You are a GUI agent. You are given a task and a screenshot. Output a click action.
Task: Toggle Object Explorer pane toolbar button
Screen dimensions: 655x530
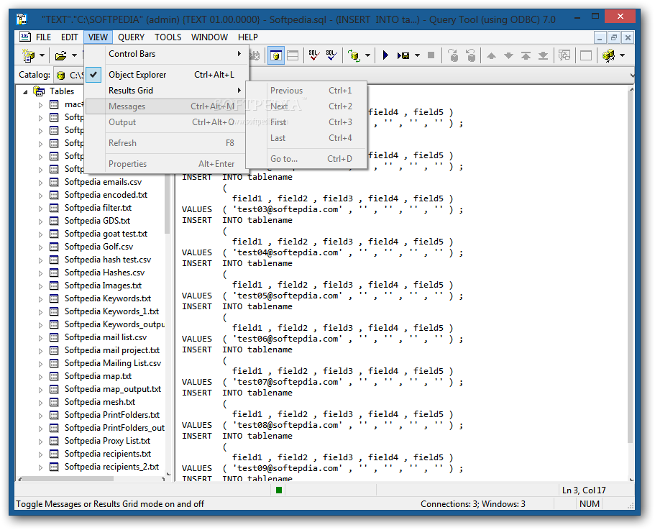click(x=275, y=55)
